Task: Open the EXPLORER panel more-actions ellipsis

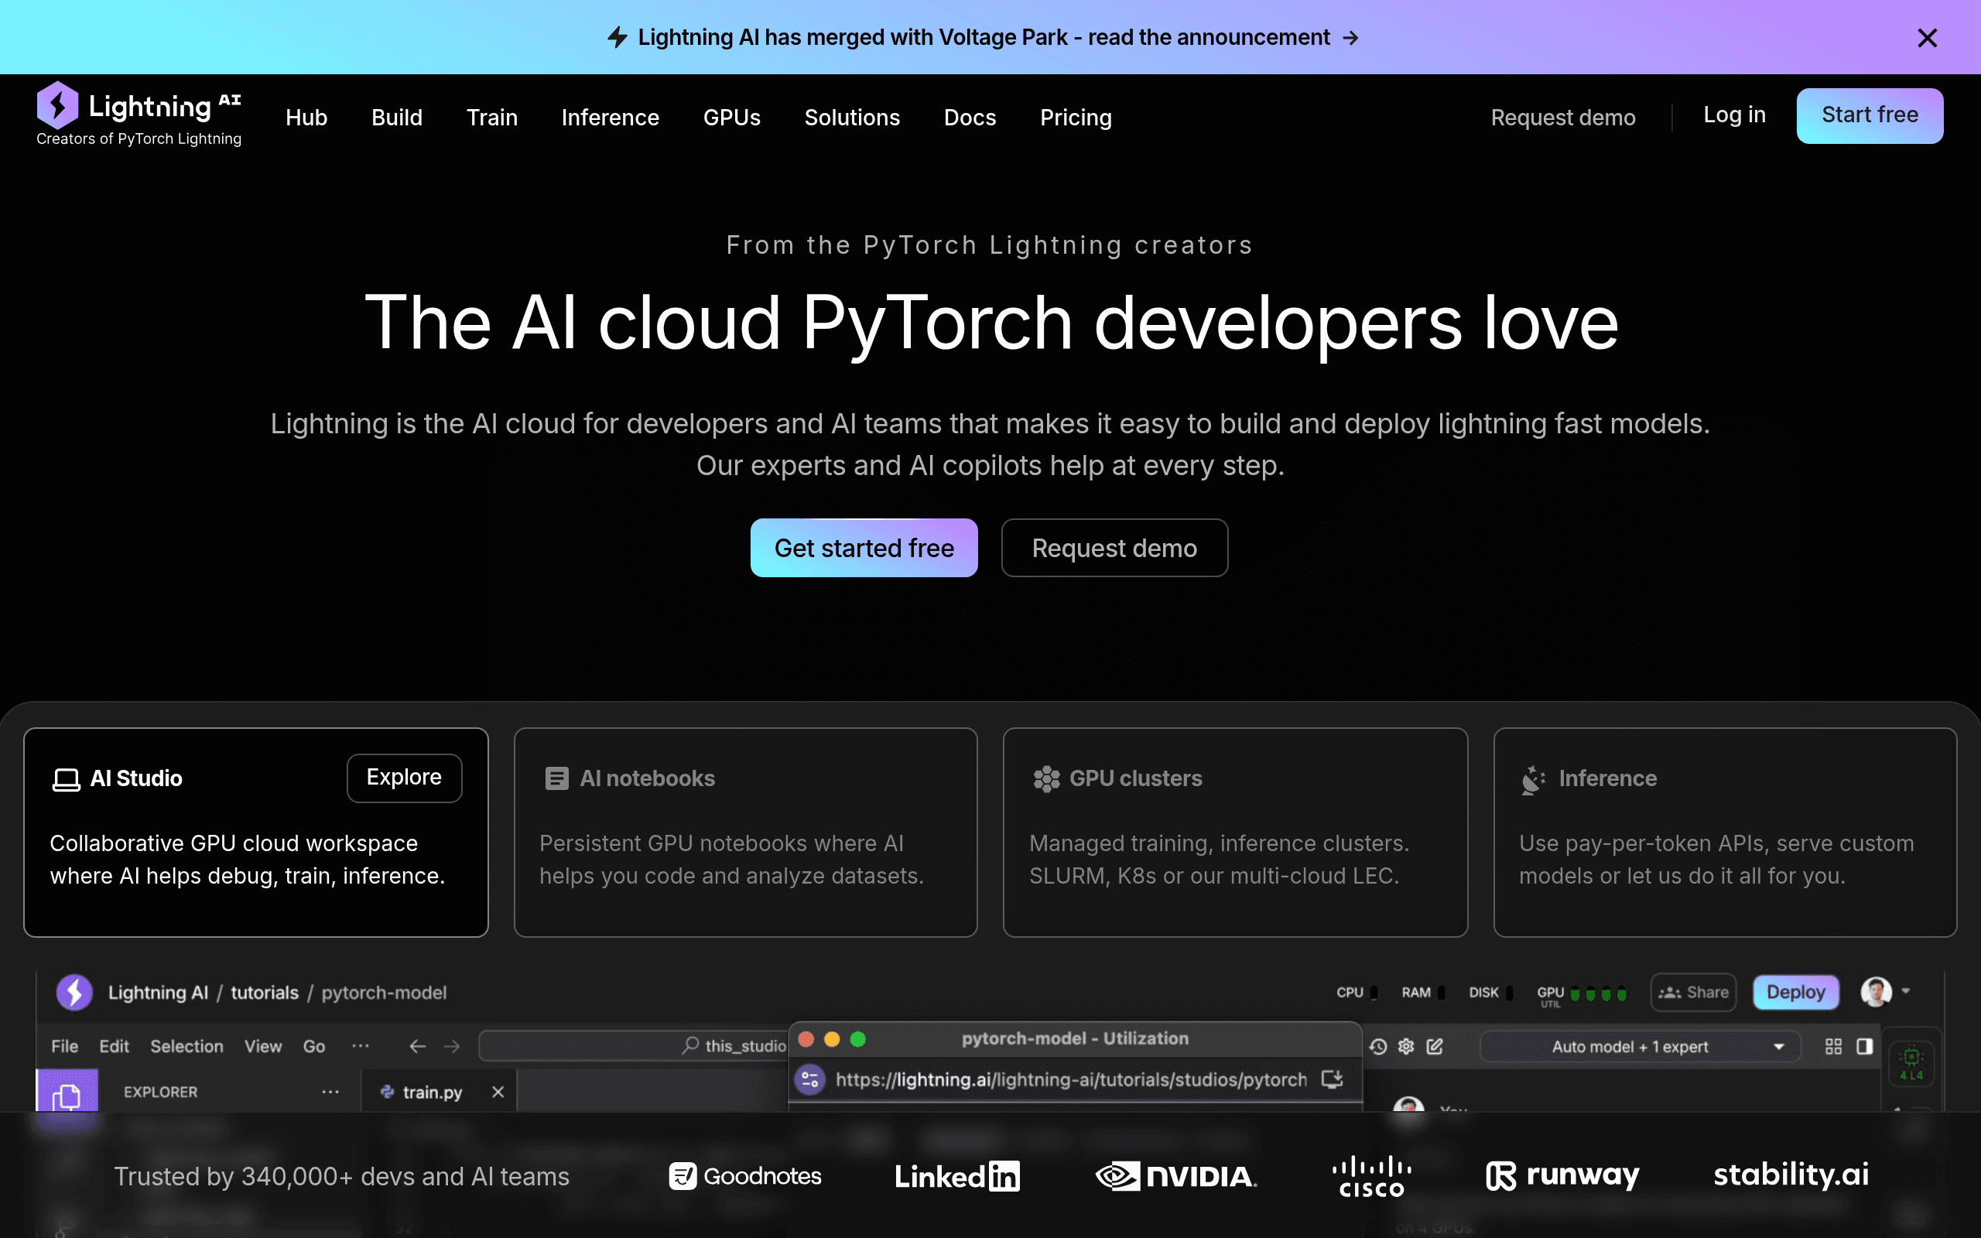Action: pyautogui.click(x=330, y=1092)
